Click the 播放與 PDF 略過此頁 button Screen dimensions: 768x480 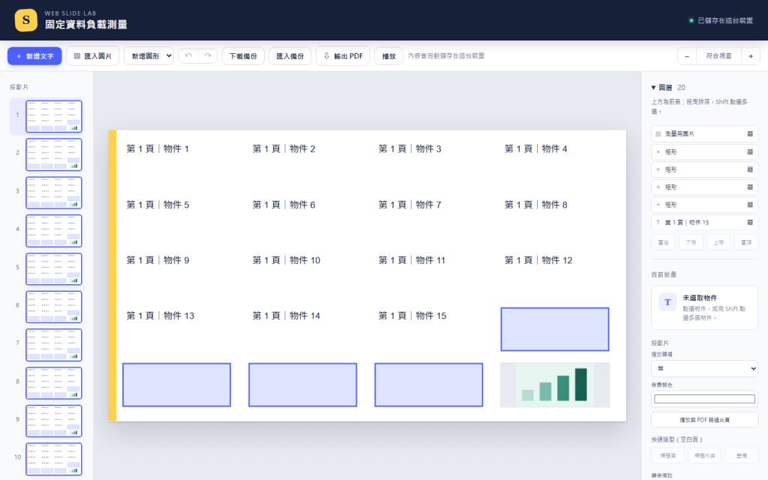pos(704,420)
